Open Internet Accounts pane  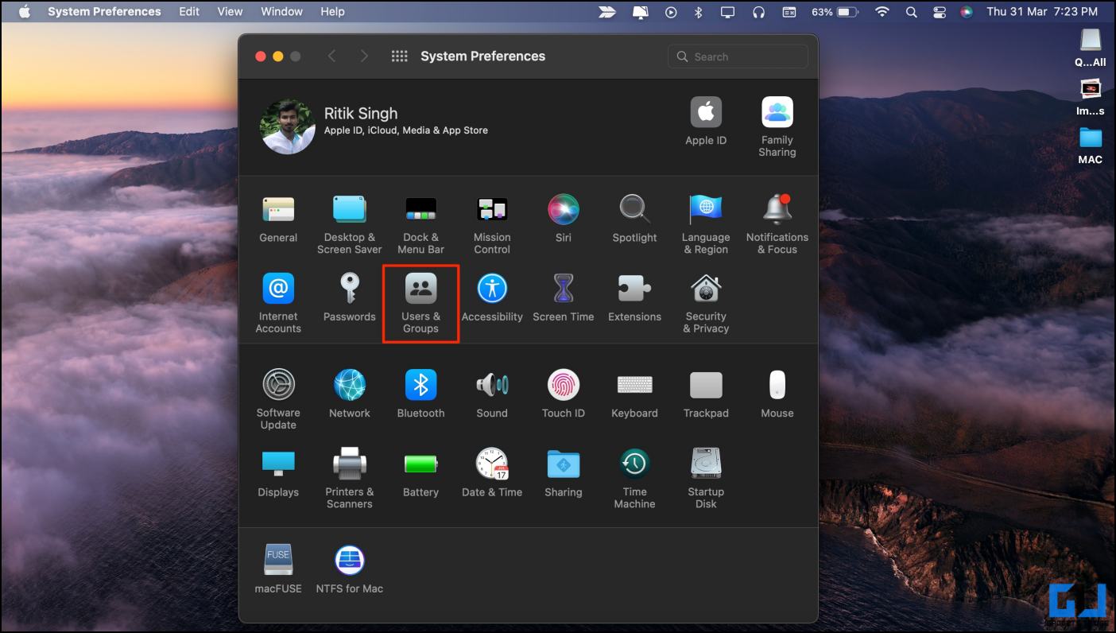(x=278, y=304)
